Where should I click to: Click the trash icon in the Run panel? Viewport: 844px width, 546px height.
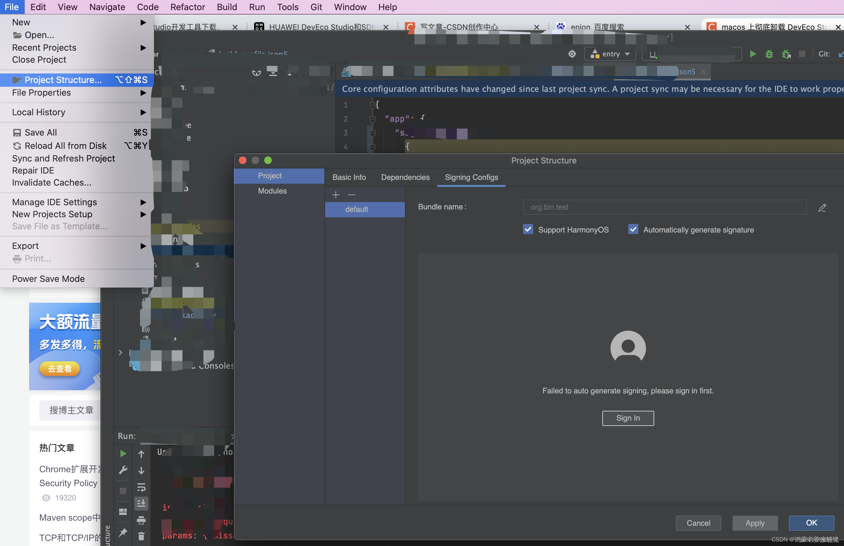pos(141,536)
